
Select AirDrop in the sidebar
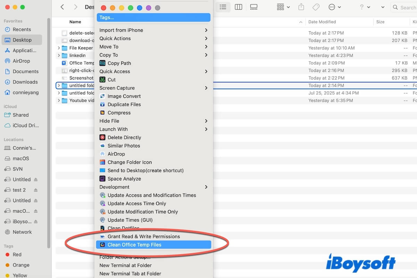click(x=22, y=61)
